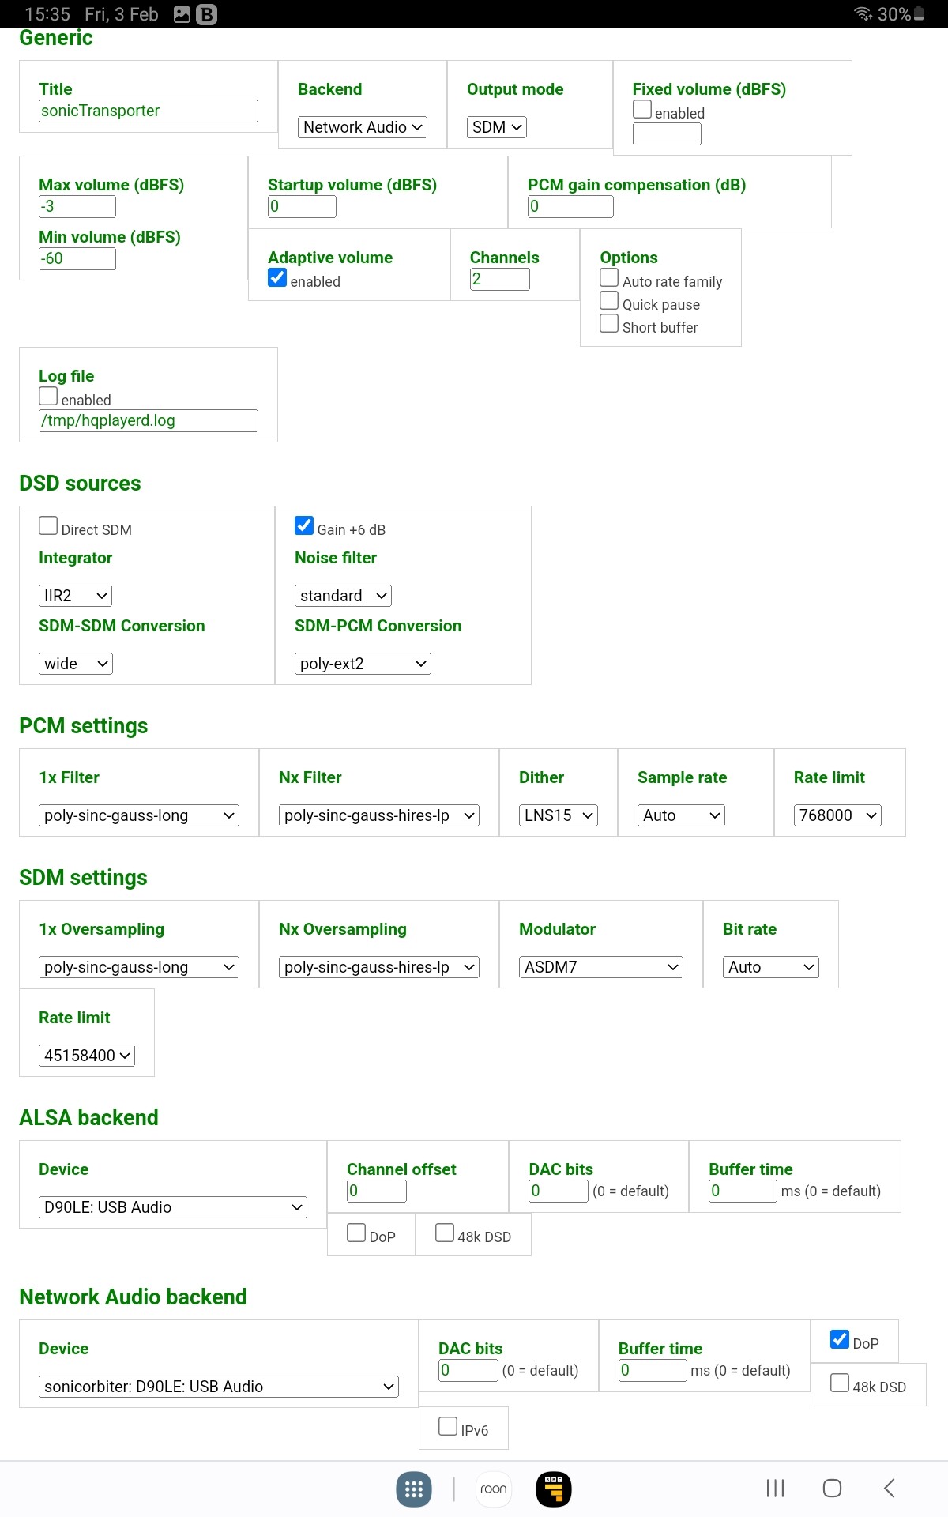Open the app drawer grid icon
948x1517 pixels.
[413, 1489]
